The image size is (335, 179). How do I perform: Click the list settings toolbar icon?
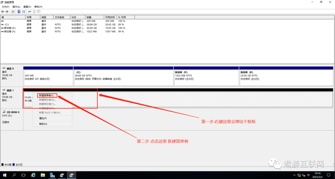point(39,11)
